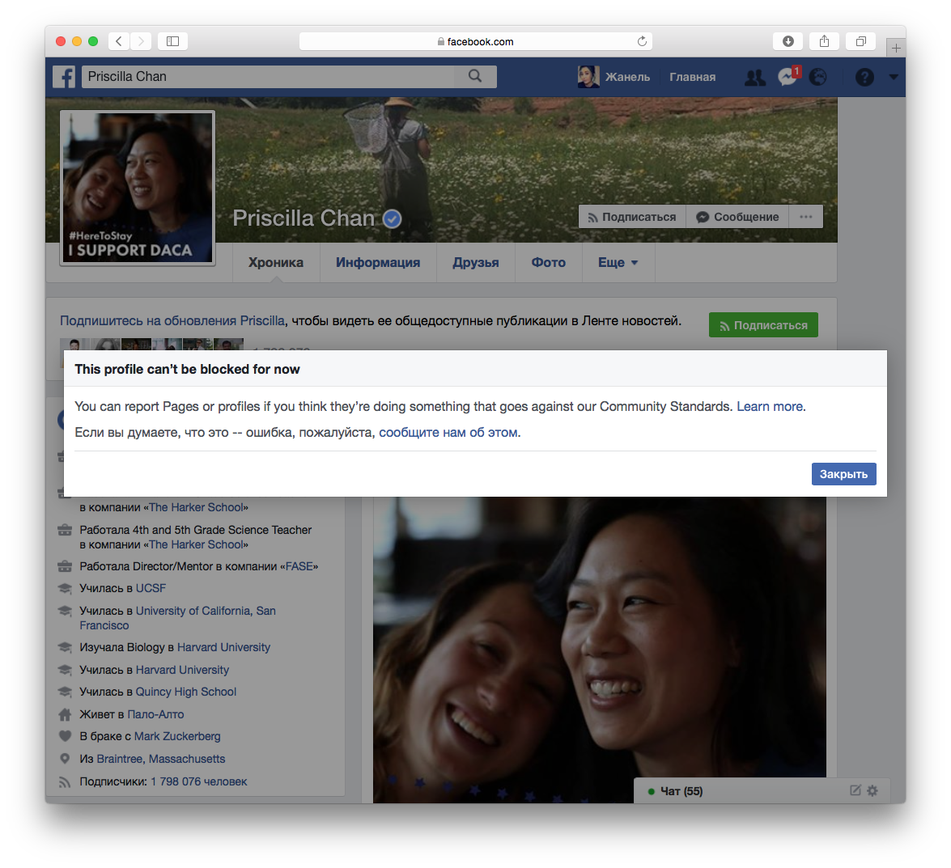Click the search magnifier icon
Image resolution: width=951 pixels, height=868 pixels.
click(475, 76)
